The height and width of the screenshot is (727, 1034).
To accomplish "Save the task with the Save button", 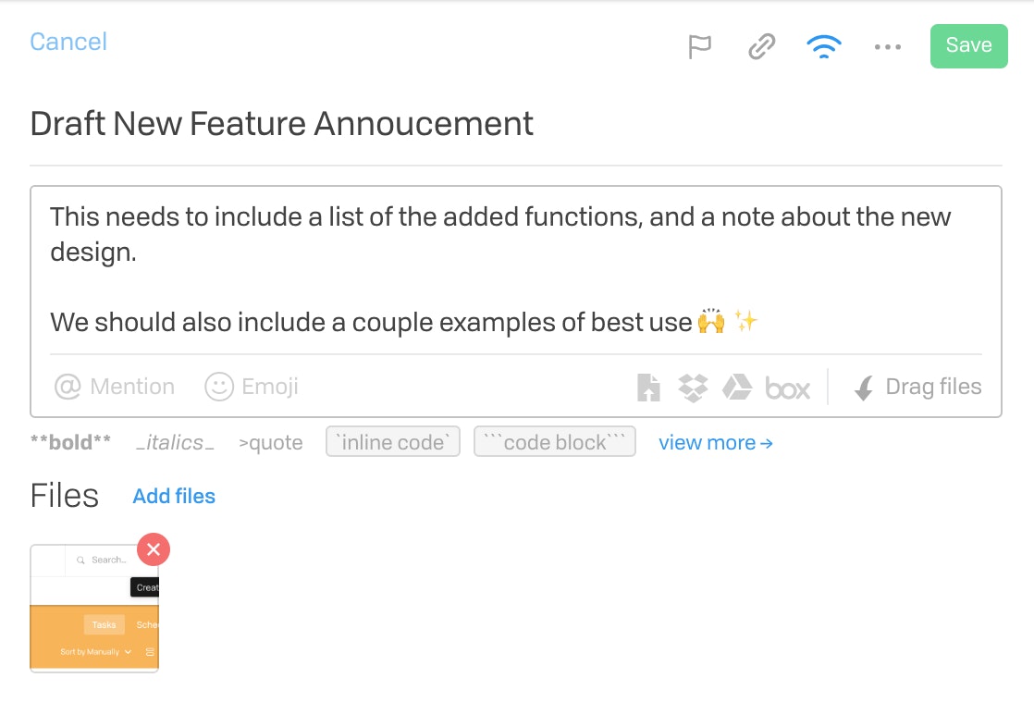I will pyautogui.click(x=968, y=45).
